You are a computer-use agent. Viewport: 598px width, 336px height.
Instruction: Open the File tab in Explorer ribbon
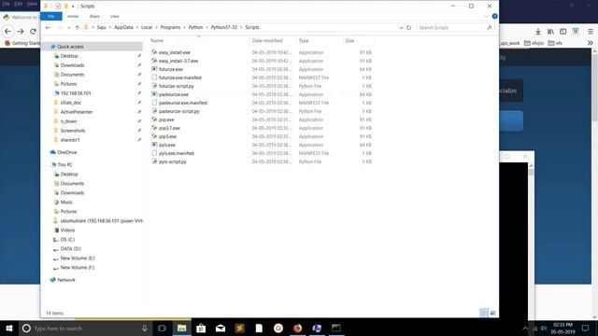(x=51, y=17)
